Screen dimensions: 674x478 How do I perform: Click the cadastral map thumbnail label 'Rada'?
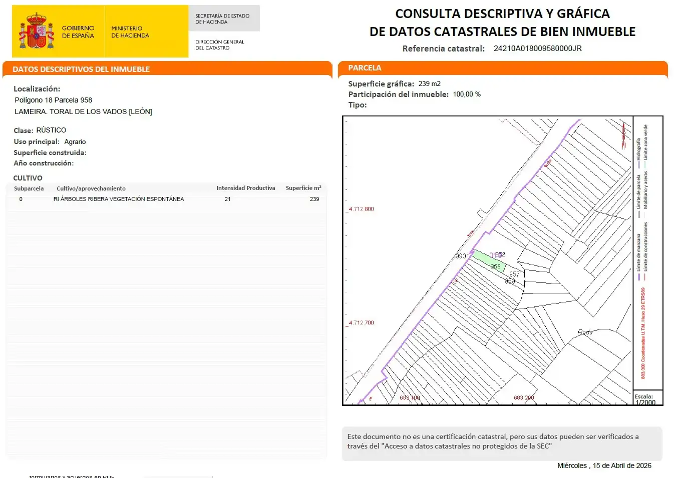coord(585,331)
